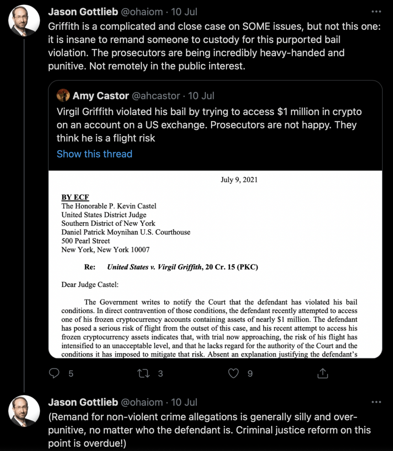
Task: Click the reply speech bubble icon
Action: point(54,373)
